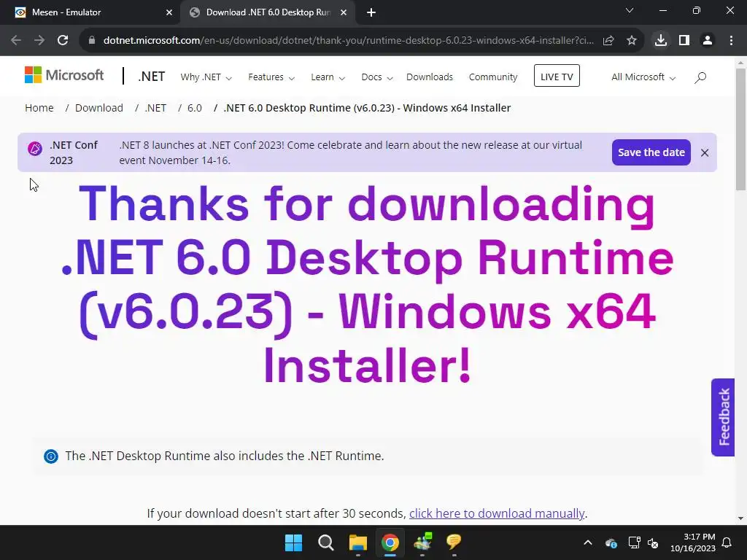The image size is (747, 560).
Task: Click the site search magnifier icon
Action: coord(700,77)
